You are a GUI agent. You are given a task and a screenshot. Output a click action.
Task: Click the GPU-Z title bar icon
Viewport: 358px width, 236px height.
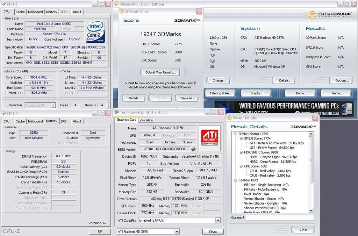click(x=116, y=112)
